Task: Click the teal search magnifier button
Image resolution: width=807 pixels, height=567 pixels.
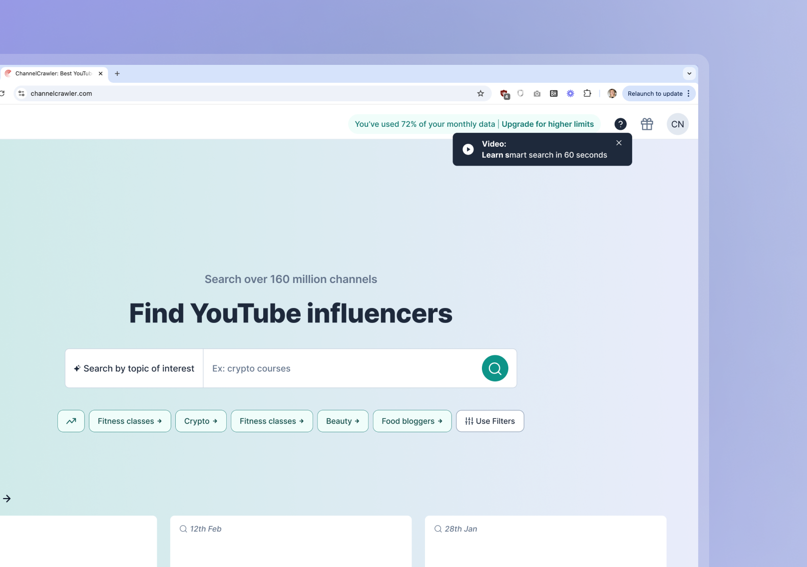Action: click(495, 368)
